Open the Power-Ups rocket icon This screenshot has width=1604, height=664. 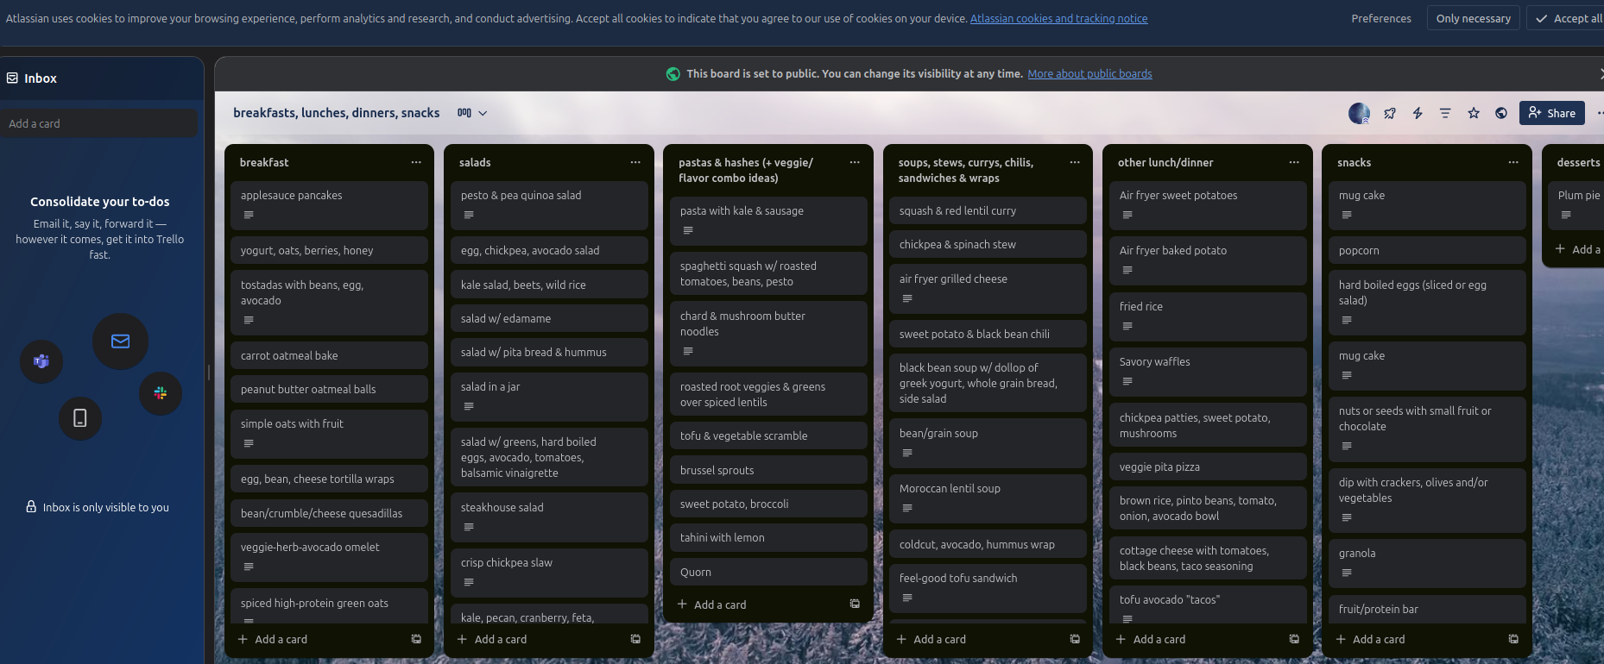pyautogui.click(x=1390, y=113)
